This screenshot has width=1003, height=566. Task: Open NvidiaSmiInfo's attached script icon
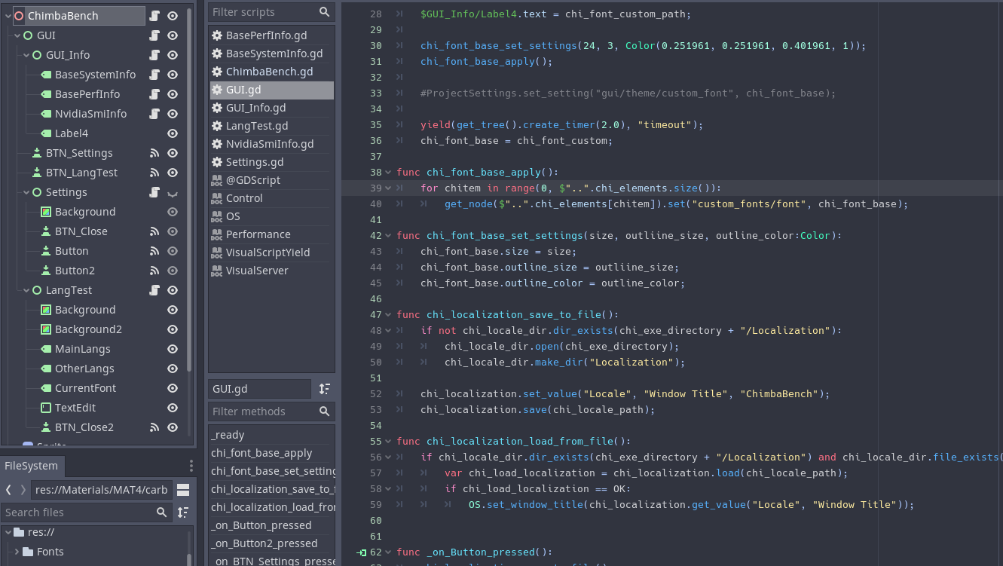click(154, 114)
